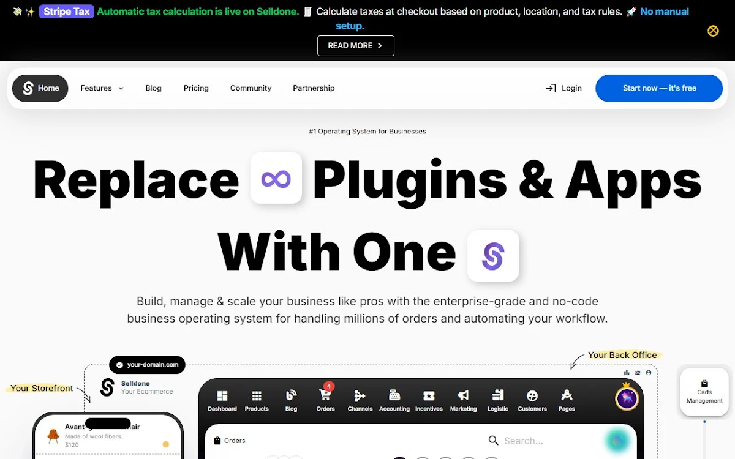Open the Blog icon in back office bar
Screen dimensions: 735x459
click(x=291, y=396)
